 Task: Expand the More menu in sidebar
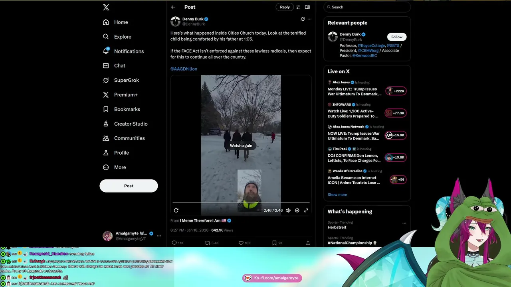tap(115, 167)
